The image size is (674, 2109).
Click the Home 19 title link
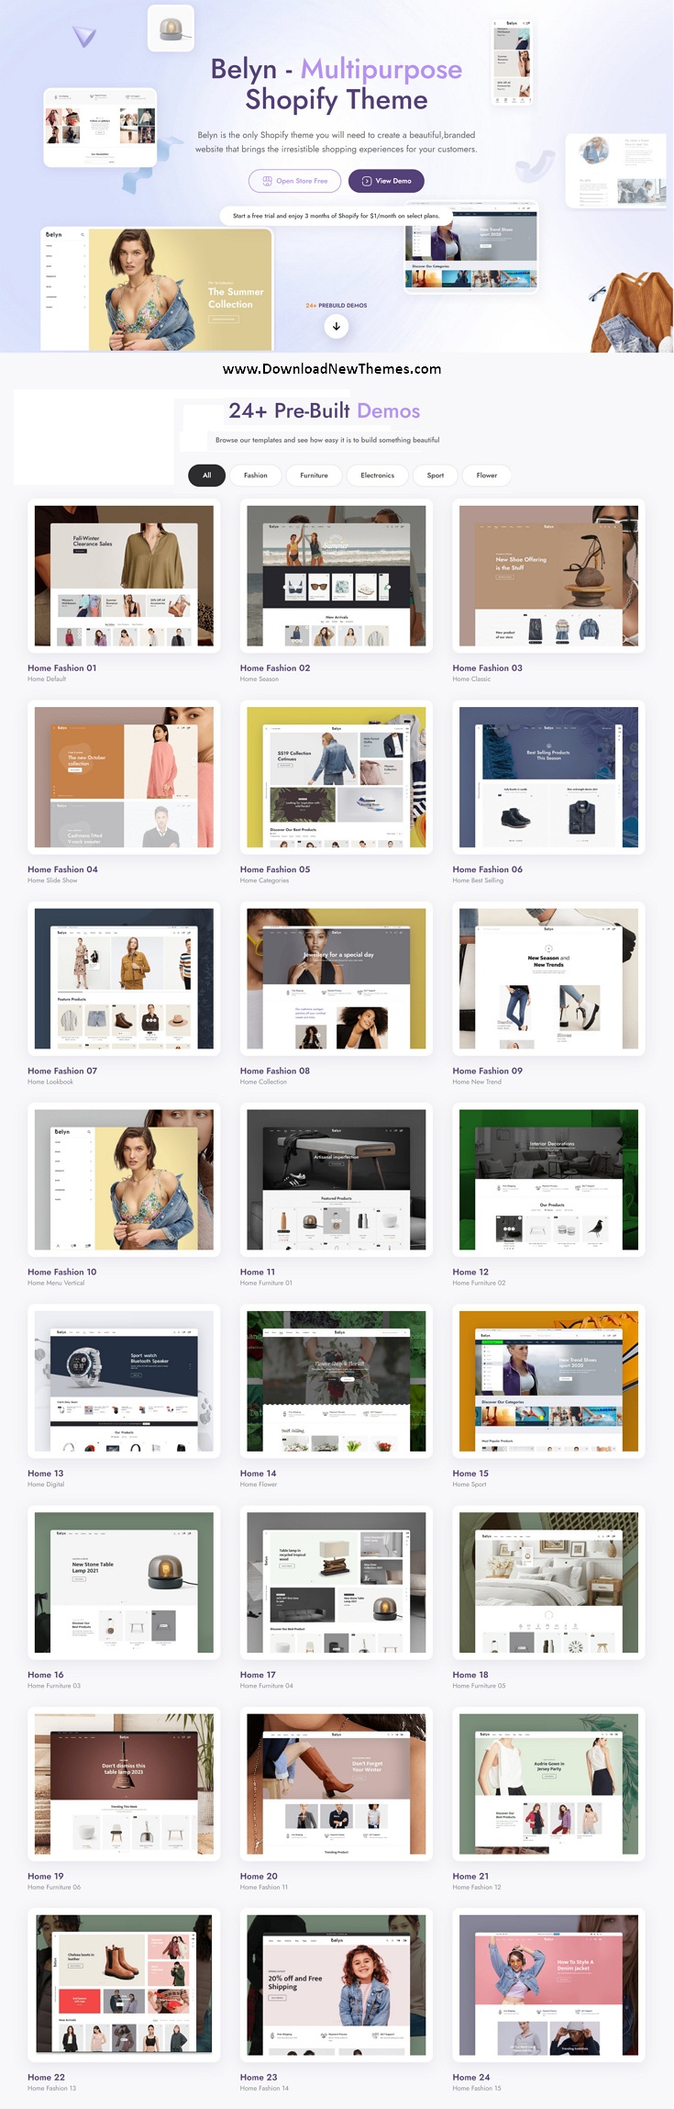click(46, 1876)
